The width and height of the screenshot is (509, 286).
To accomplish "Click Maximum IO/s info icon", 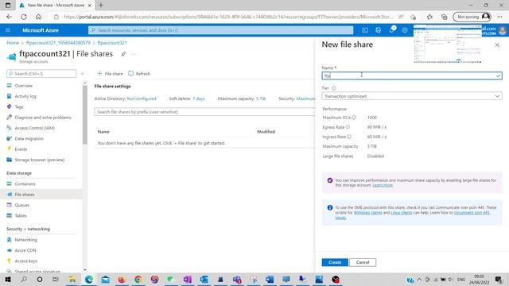I will coord(354,118).
